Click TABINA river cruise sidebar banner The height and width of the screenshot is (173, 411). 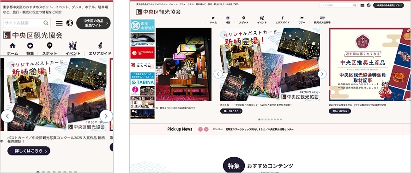pyautogui.click(x=142, y=78)
